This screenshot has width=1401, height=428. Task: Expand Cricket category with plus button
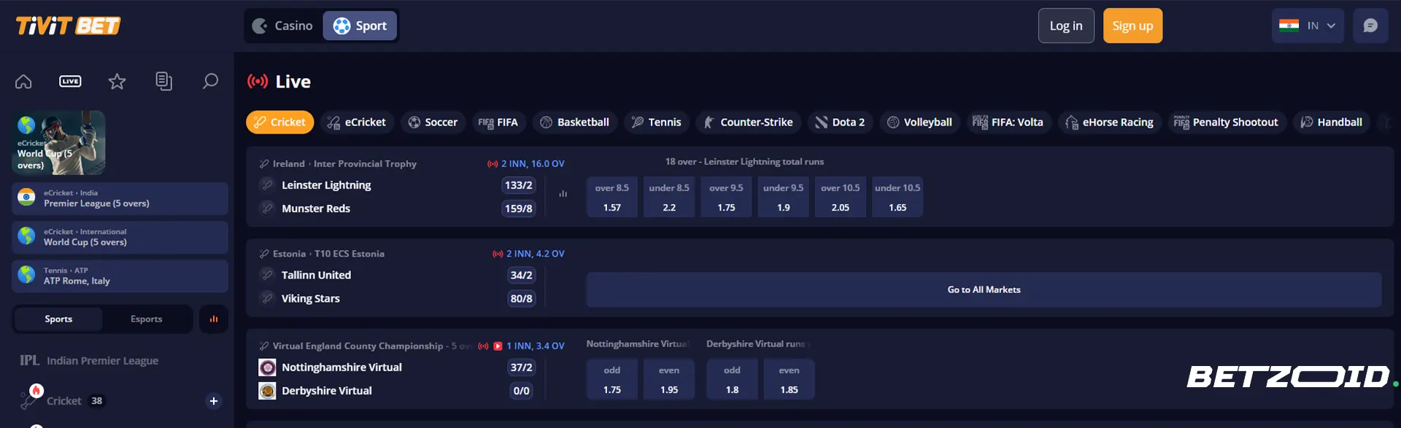tap(213, 401)
